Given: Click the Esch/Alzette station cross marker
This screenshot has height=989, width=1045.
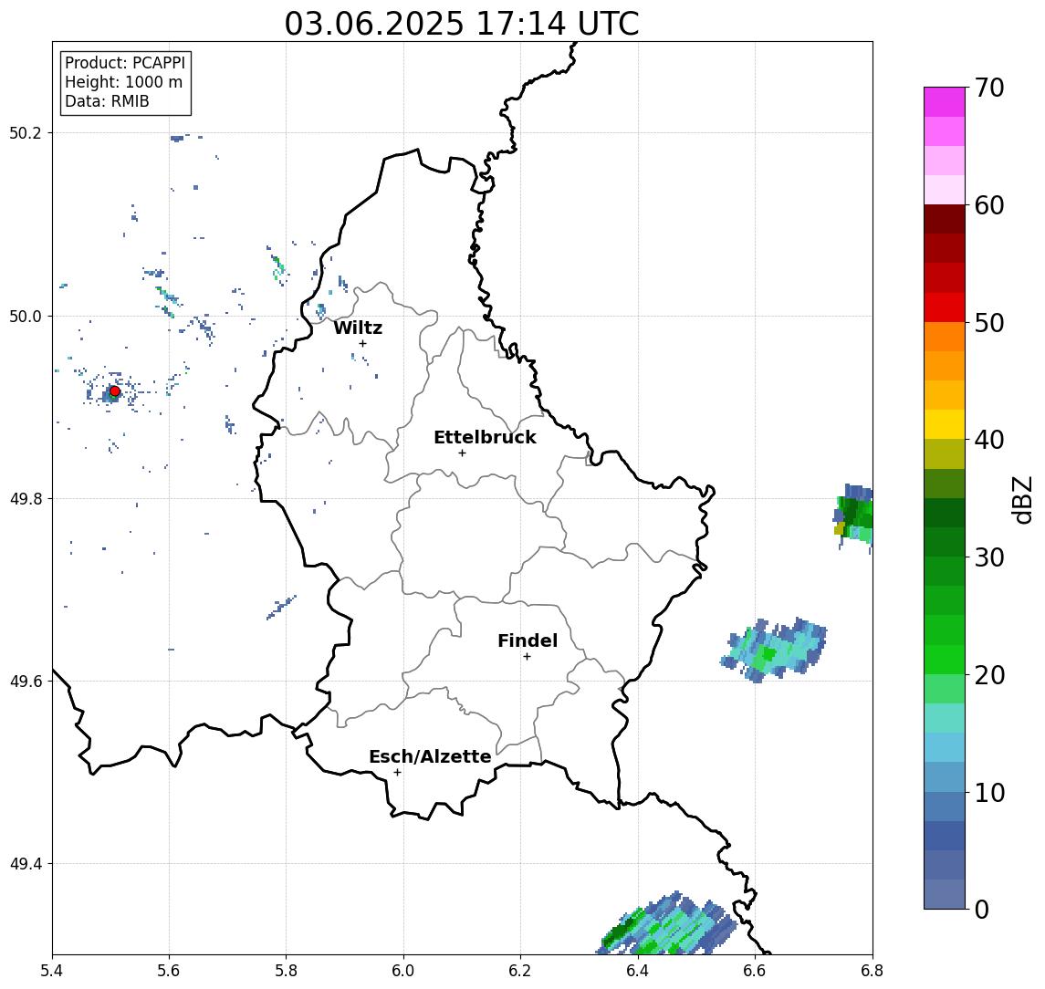Looking at the screenshot, I should [397, 773].
